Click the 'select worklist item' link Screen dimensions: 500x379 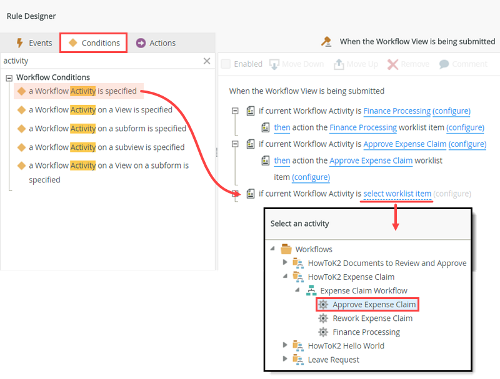point(397,194)
